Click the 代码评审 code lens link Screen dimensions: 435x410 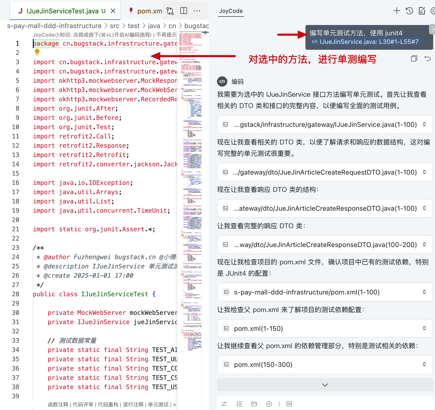[83, 405]
